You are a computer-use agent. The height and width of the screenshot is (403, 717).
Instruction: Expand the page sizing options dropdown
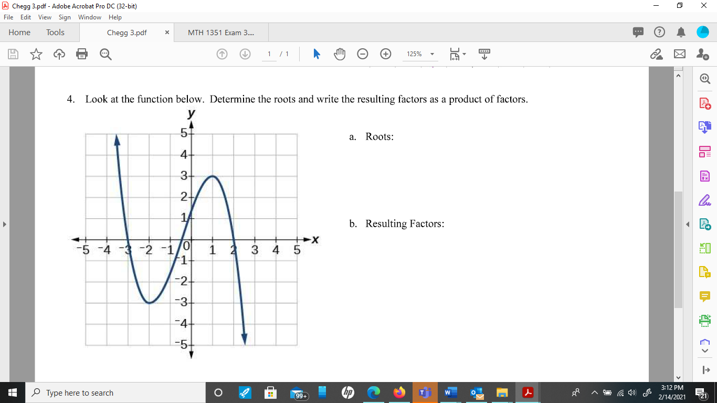tap(464, 54)
